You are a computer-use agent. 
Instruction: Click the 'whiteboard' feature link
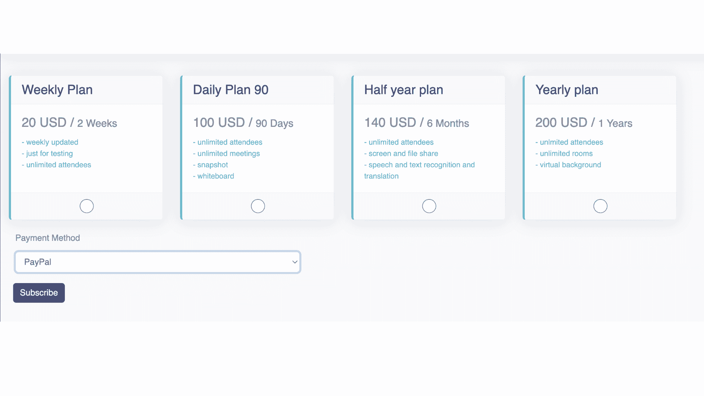point(214,176)
